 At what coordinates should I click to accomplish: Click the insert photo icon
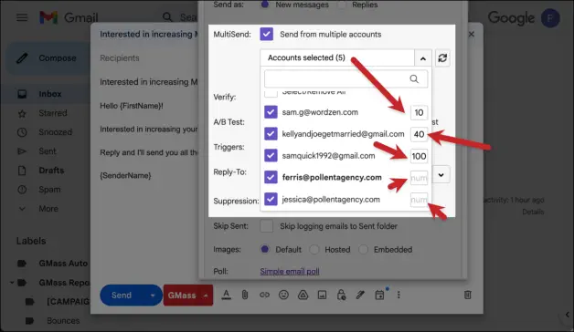(x=322, y=295)
